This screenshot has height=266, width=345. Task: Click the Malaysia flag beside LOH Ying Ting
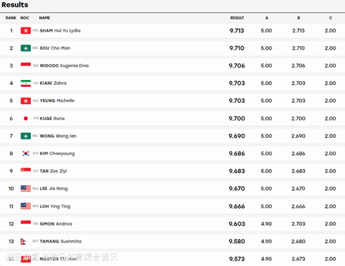pos(26,206)
